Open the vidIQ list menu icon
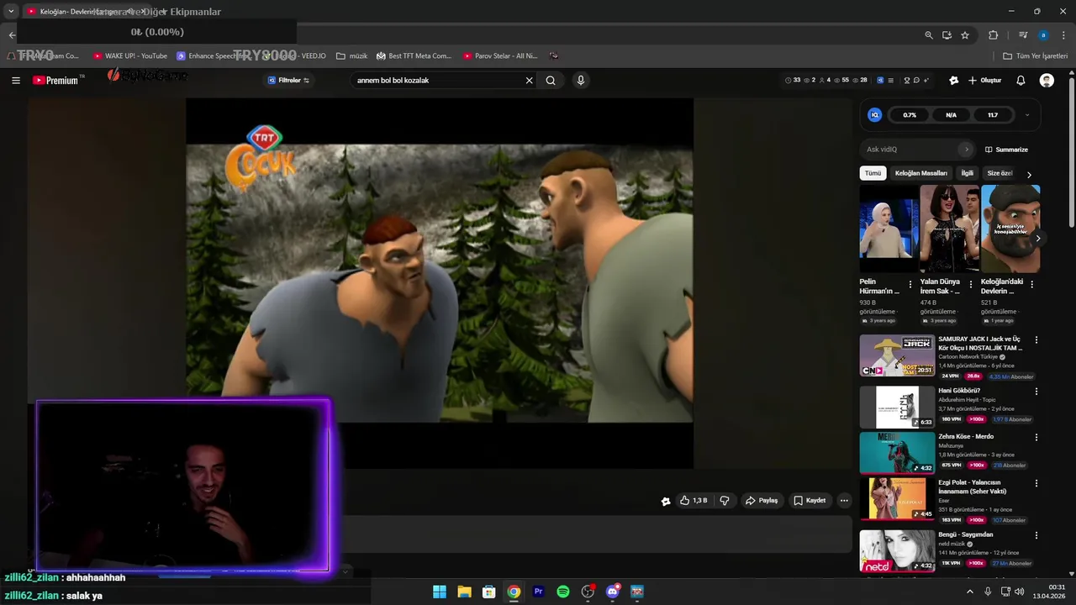1076x605 pixels. [890, 81]
